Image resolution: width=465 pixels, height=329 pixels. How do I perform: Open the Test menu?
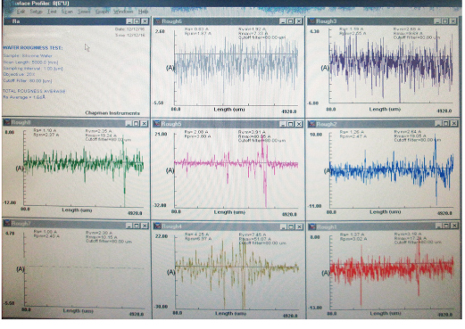52,12
